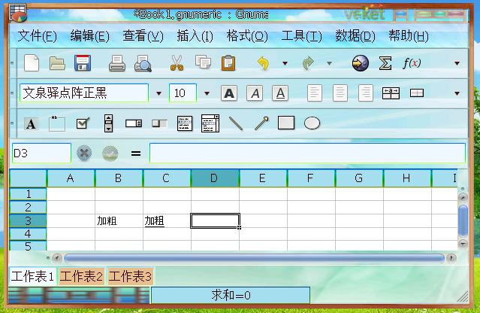
Task: Open undo history dropdown arrow
Action: (x=285, y=63)
